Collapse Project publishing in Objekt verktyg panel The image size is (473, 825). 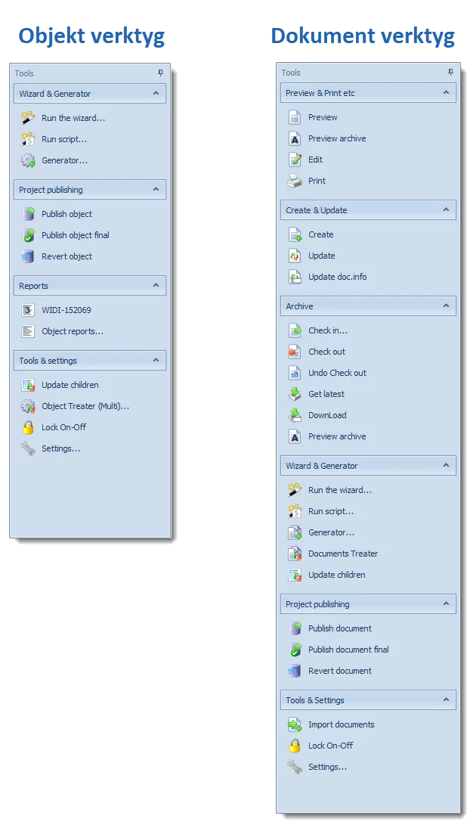(x=156, y=189)
